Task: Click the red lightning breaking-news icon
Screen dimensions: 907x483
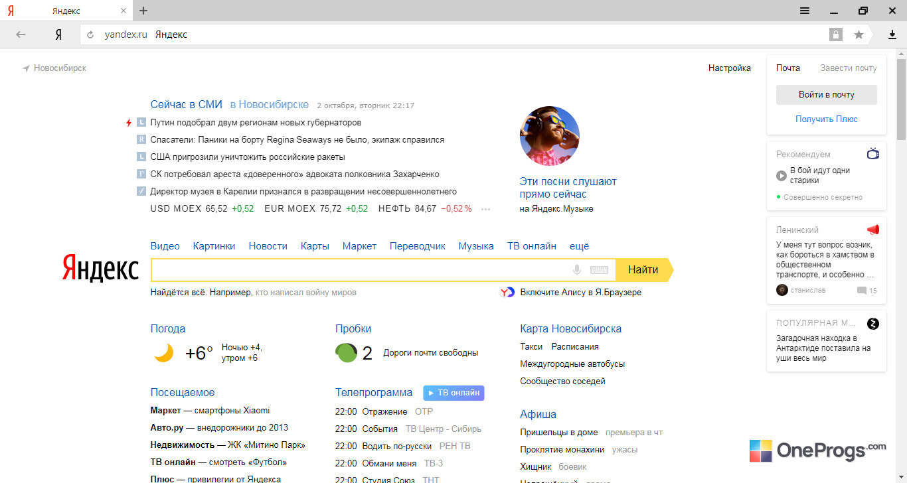Action: pyautogui.click(x=129, y=123)
